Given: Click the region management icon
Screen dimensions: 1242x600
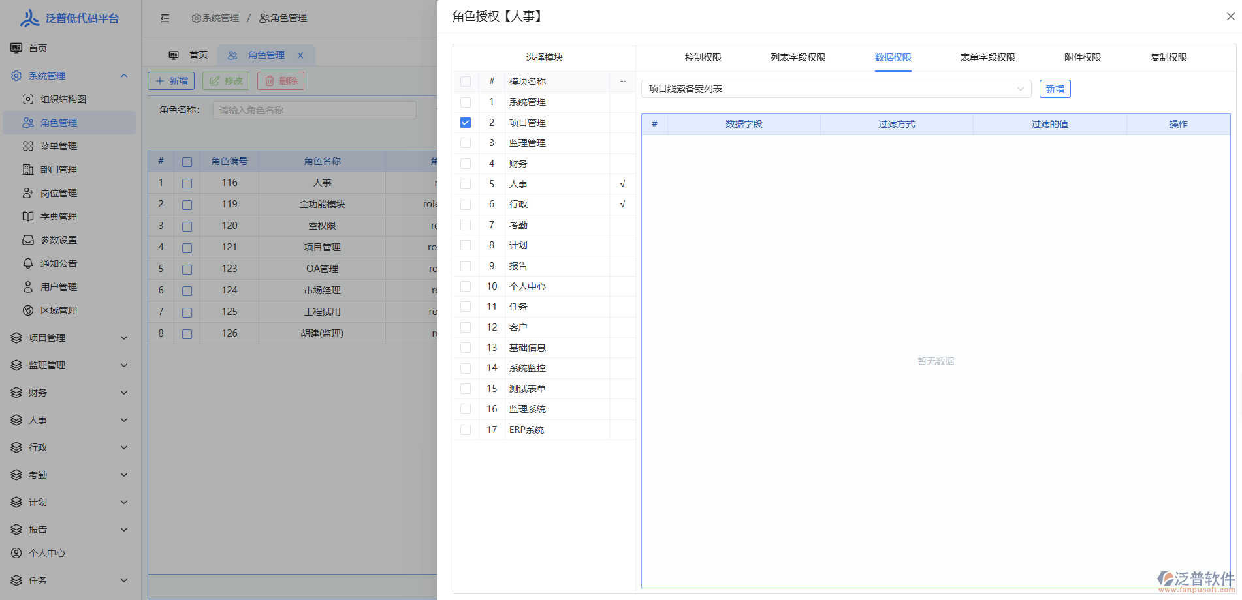Looking at the screenshot, I should [28, 310].
